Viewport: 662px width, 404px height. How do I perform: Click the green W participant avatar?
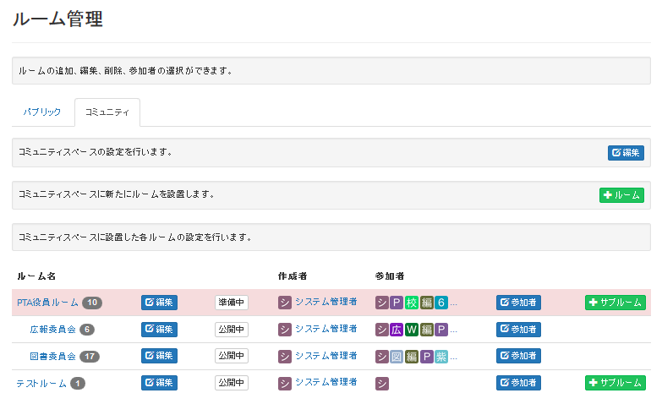tap(411, 330)
